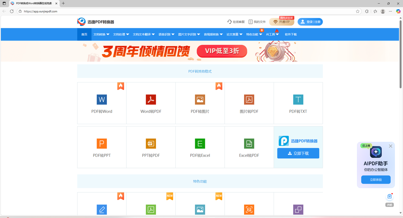Select the PDF转换成Word转换器 browser tab
The height and width of the screenshot is (218, 403).
[x=34, y=3]
